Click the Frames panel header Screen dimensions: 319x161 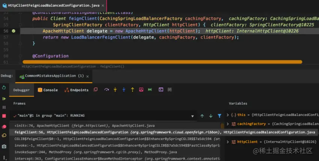[x=19, y=104]
